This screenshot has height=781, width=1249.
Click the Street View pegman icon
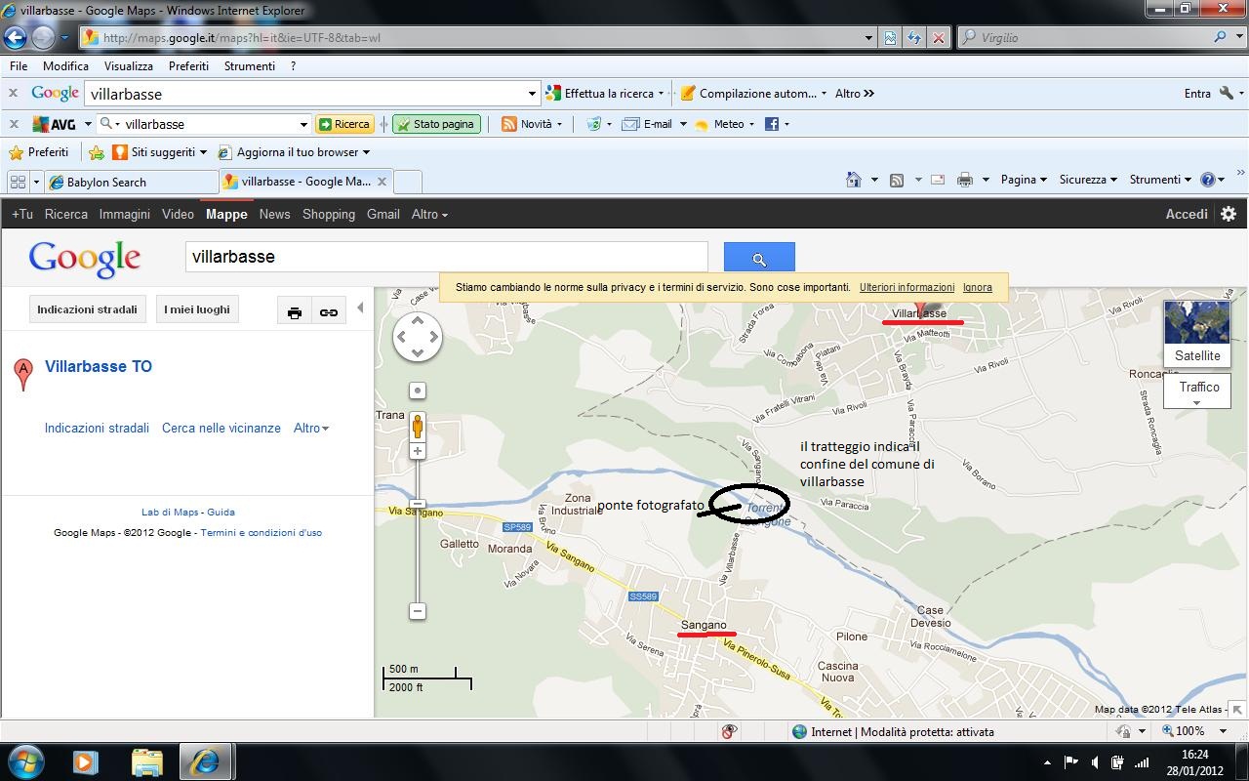tap(418, 427)
